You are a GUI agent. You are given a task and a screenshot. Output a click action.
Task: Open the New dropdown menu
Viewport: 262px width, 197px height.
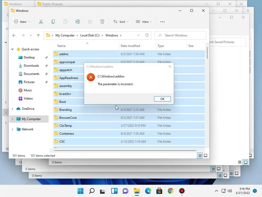tap(22, 22)
